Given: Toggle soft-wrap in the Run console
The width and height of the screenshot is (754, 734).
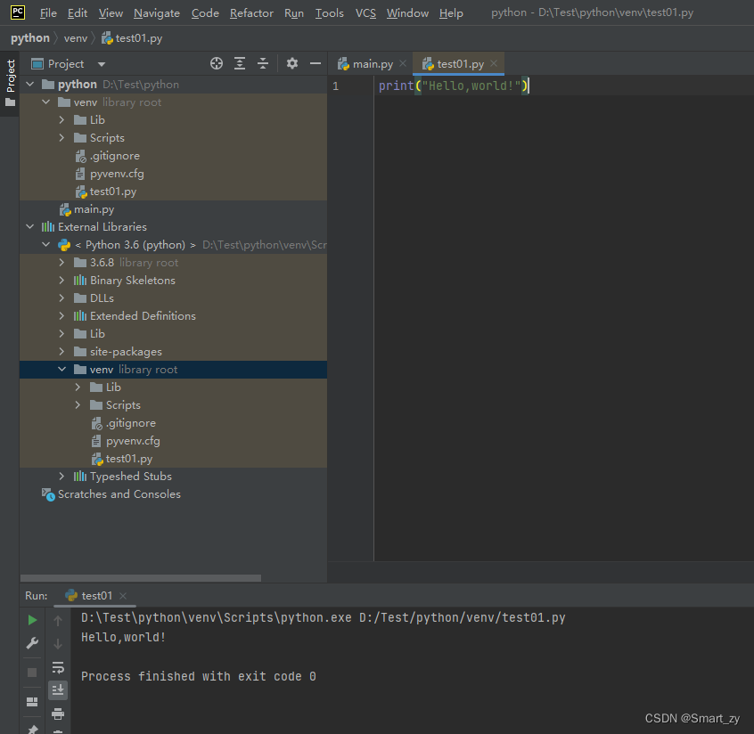Looking at the screenshot, I should [x=57, y=667].
